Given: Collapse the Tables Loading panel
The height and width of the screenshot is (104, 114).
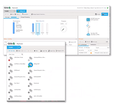Looking at the screenshot, I should pos(76,39).
